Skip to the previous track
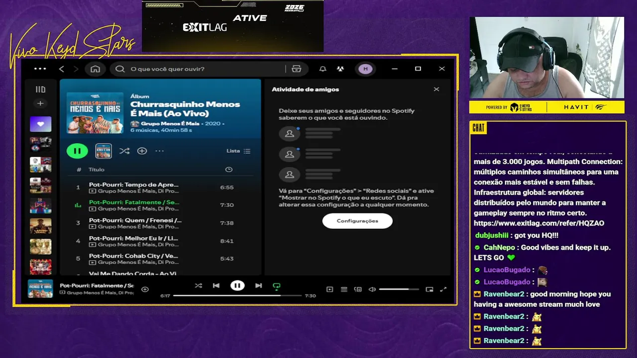 point(216,286)
